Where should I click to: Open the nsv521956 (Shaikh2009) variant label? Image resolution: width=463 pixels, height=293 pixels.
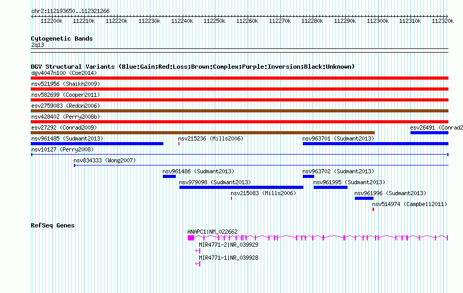[66, 84]
